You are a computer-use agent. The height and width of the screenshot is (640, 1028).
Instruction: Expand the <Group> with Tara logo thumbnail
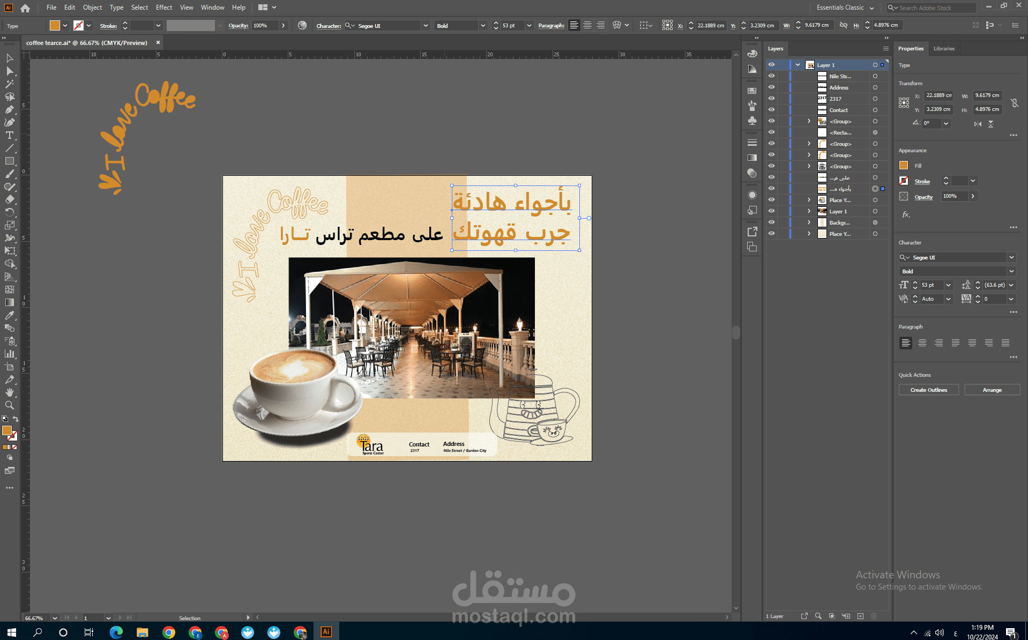click(809, 121)
